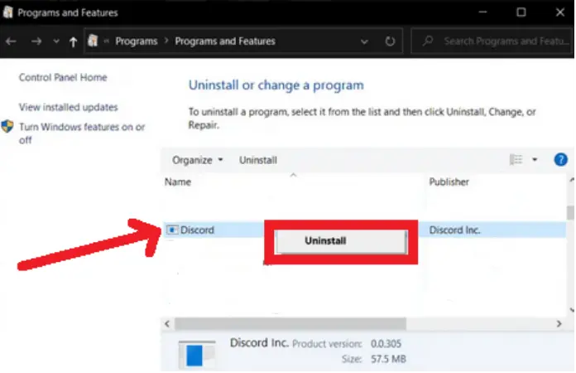Image resolution: width=576 pixels, height=373 pixels.
Task: Open recent locations dropdown chevron
Action: click(55, 41)
